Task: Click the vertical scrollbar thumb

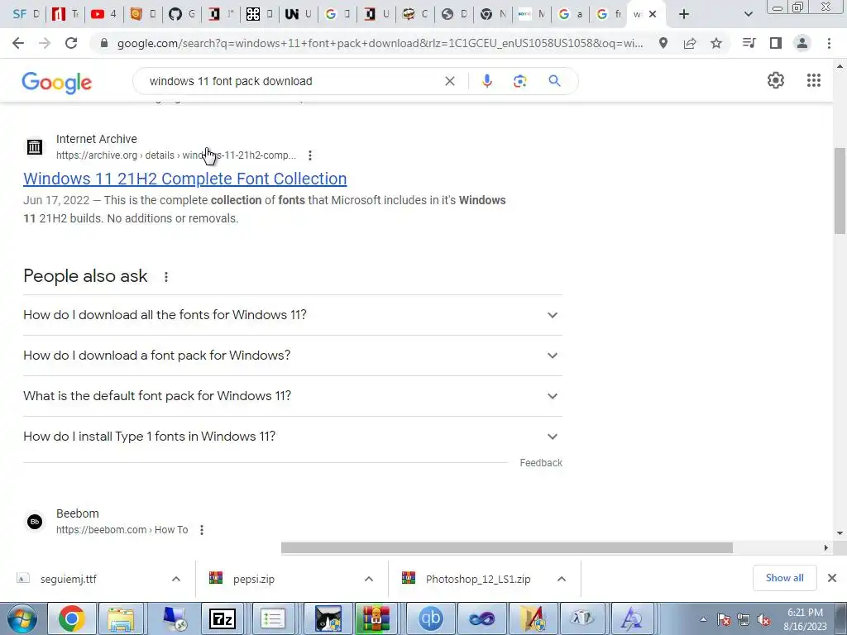Action: click(x=840, y=190)
